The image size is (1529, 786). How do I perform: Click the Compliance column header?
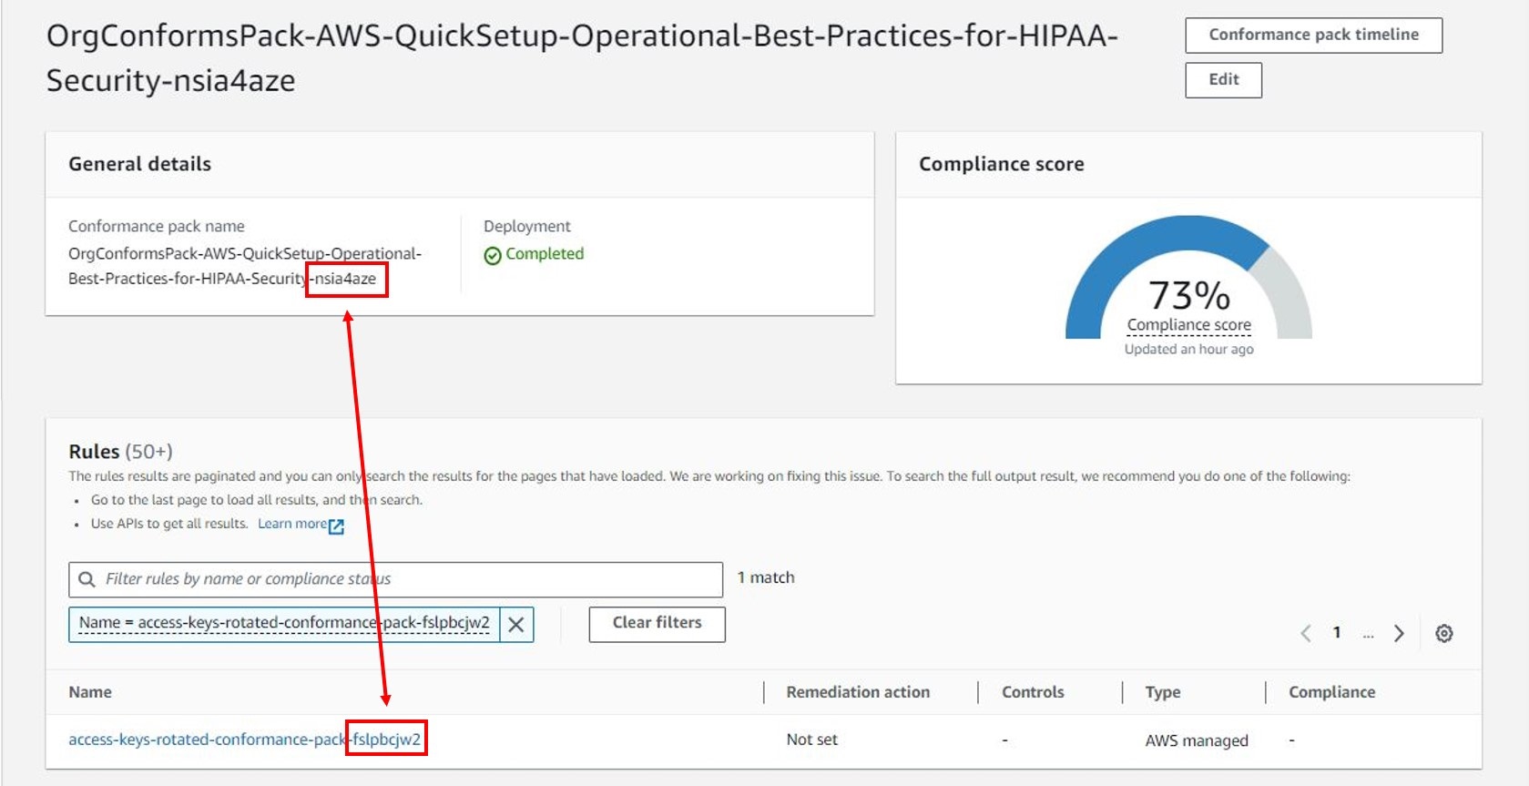tap(1331, 692)
